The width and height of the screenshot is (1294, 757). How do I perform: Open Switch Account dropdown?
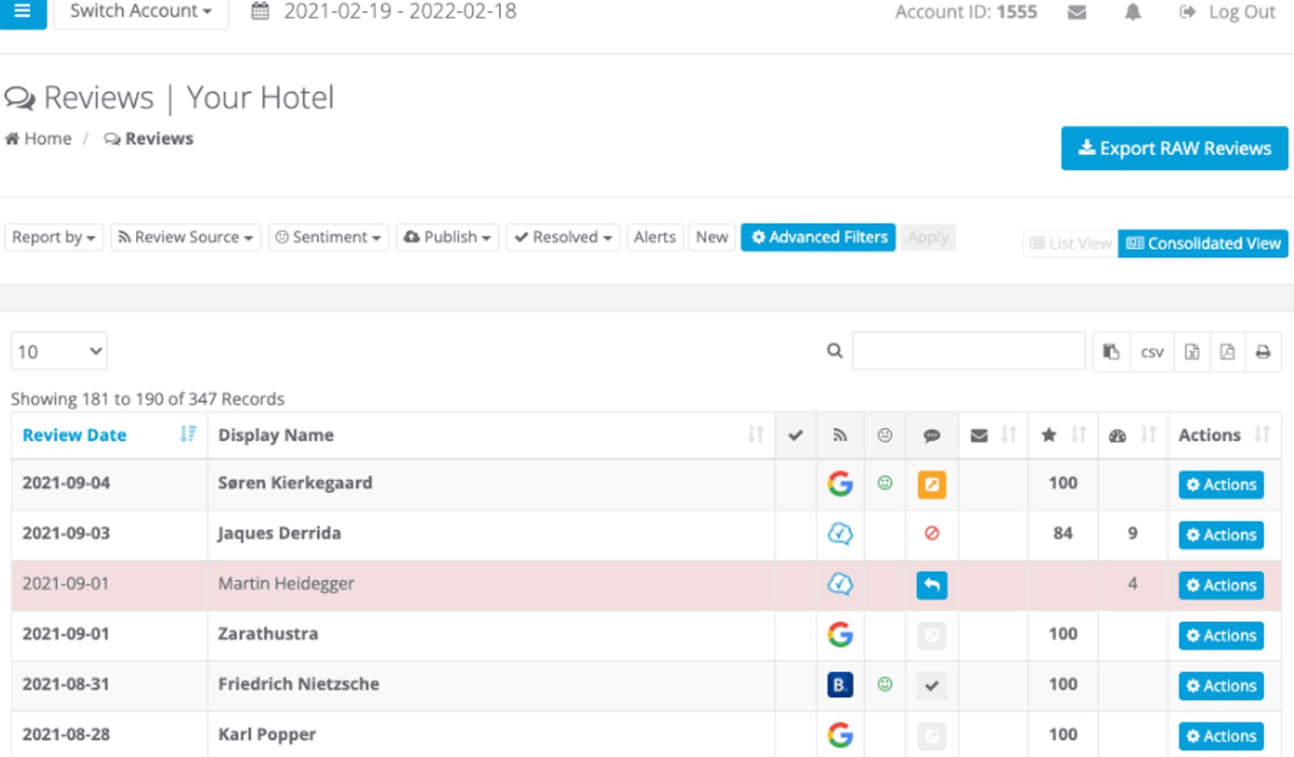coord(141,13)
